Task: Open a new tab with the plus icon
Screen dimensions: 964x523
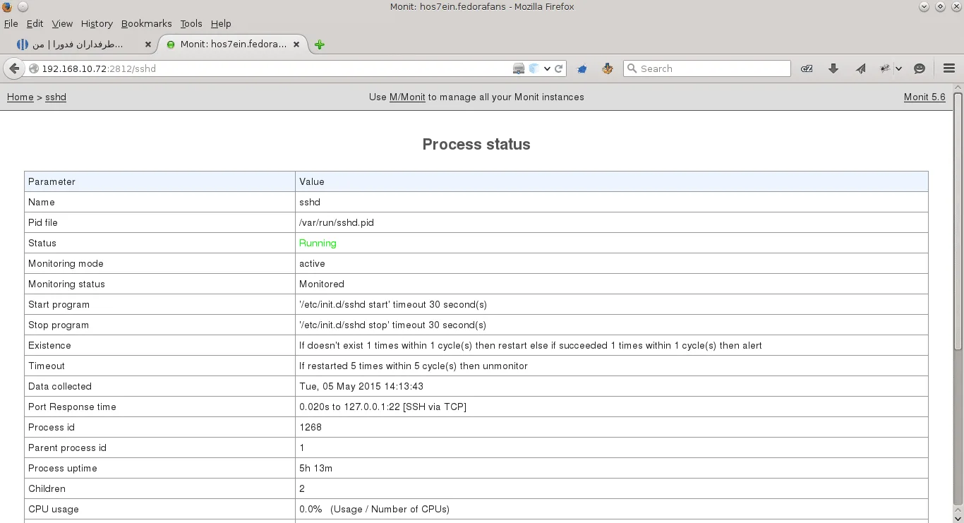Action: click(x=319, y=44)
